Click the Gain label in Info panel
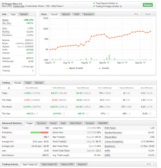Image resolution: width=161 pixels, height=168 pixels. (5, 20)
